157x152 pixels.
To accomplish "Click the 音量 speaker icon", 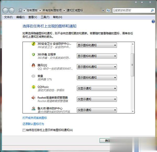I will coord(33,76).
